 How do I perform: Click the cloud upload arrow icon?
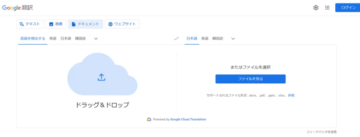(101, 77)
